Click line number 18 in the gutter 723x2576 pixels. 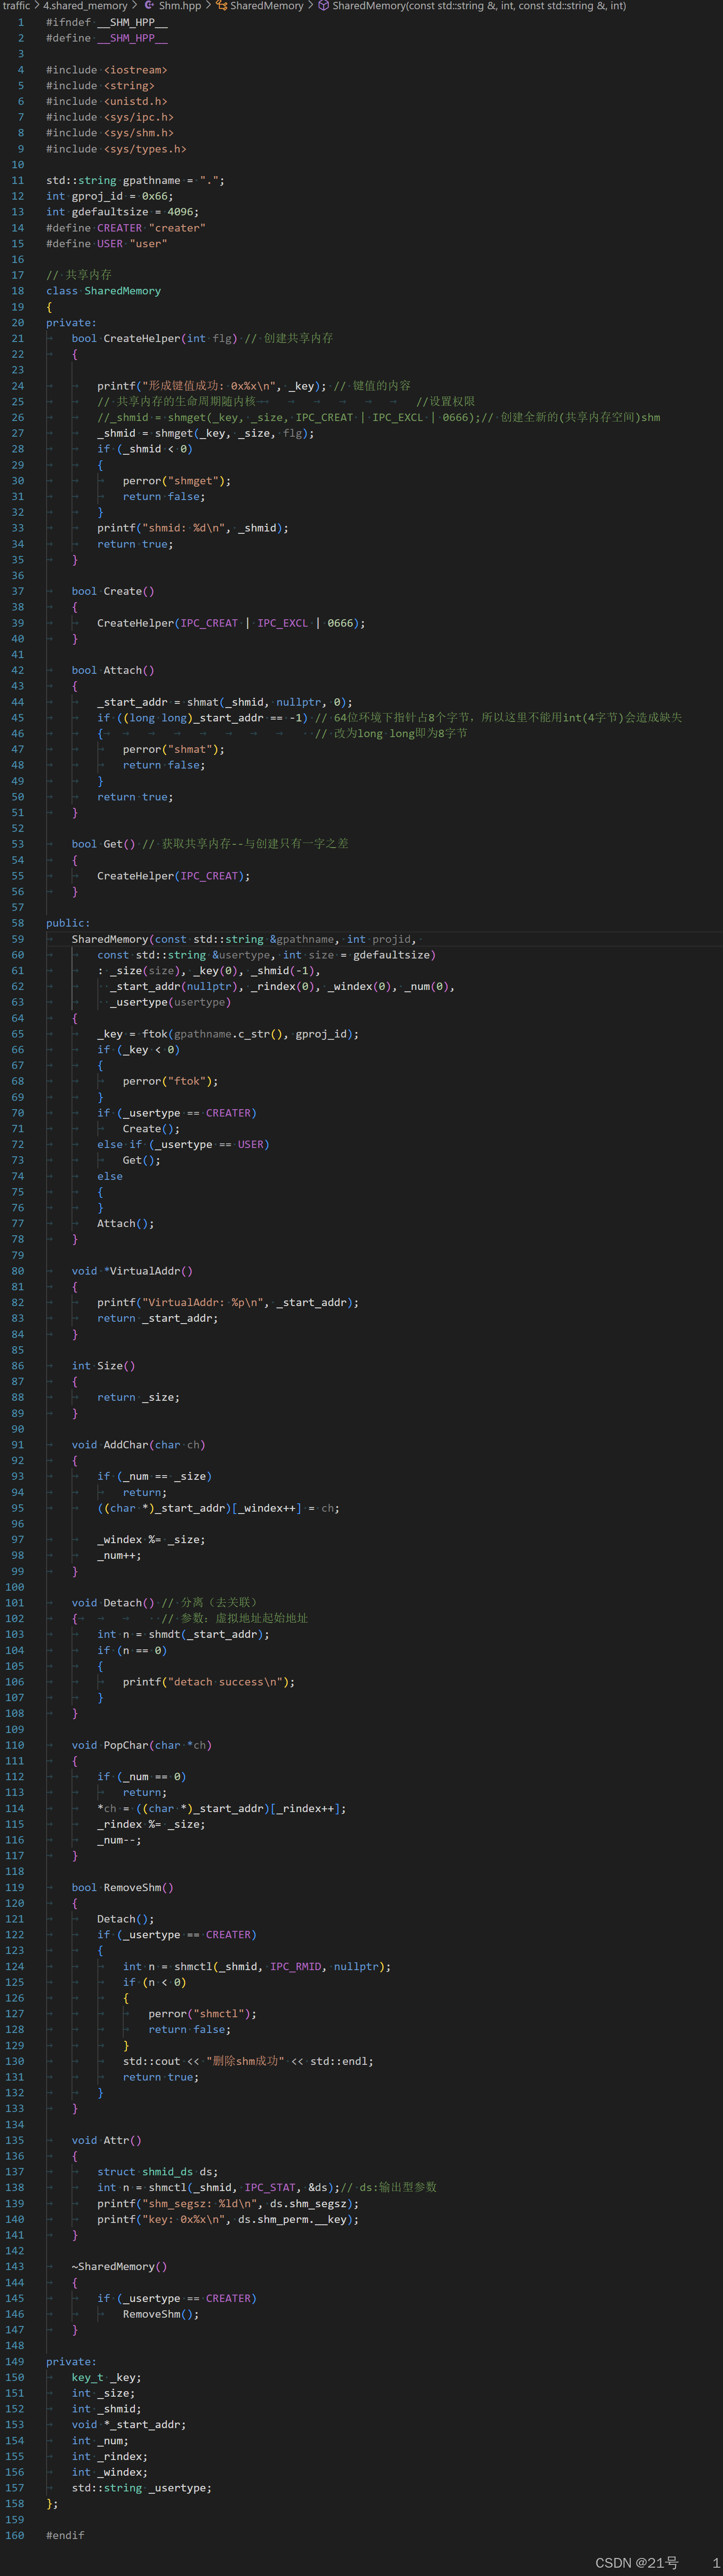coord(17,291)
